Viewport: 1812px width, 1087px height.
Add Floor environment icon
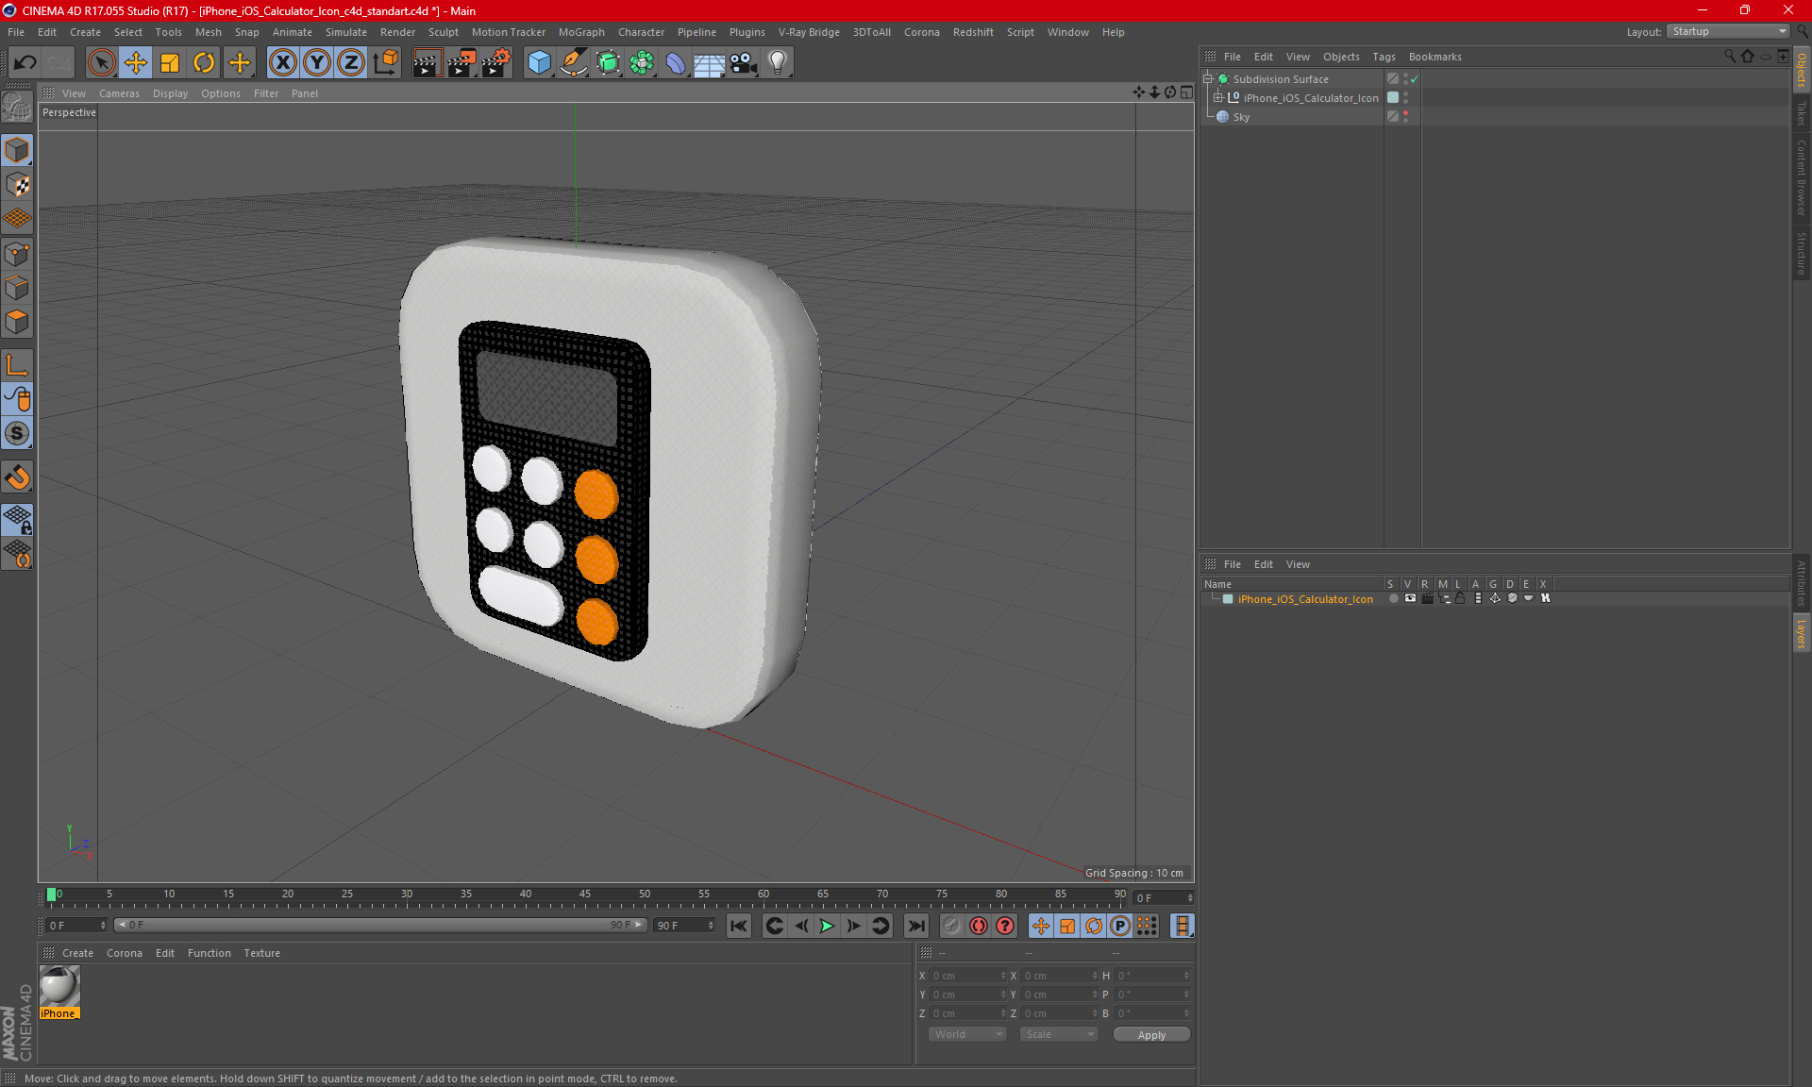coord(710,63)
